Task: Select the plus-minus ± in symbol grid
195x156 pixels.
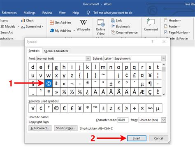Action: 111,83
